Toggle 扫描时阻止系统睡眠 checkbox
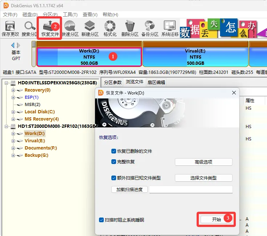 pos(101,220)
